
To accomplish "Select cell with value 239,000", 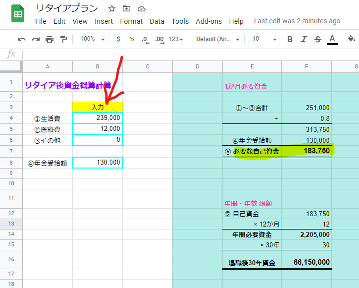I will click(98, 118).
